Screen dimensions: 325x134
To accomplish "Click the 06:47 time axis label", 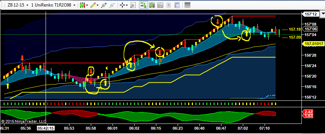I will coord(221,128).
